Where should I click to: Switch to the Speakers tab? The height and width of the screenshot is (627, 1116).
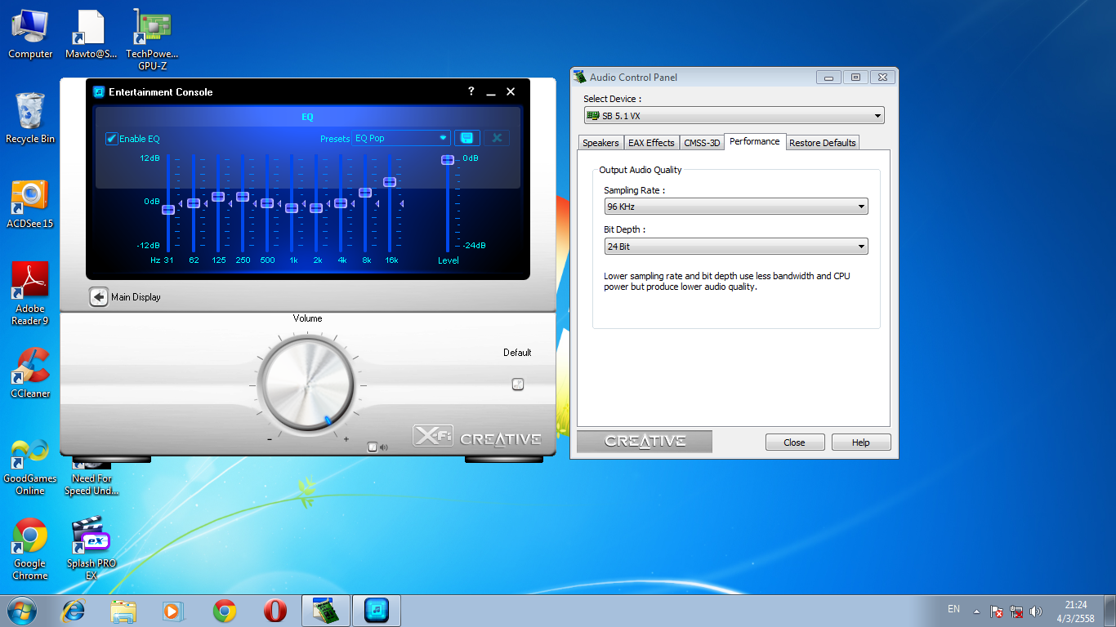point(600,143)
